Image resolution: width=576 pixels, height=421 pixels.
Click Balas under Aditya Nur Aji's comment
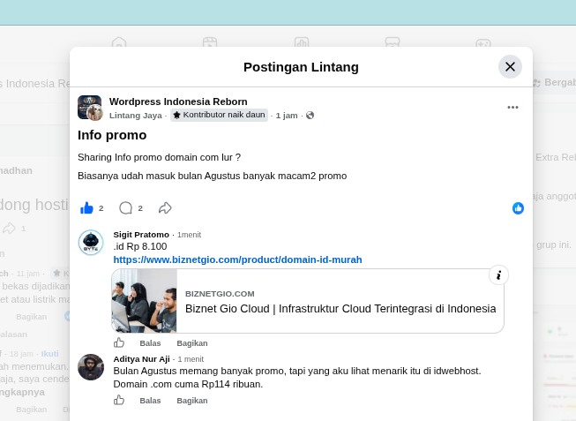pyautogui.click(x=150, y=401)
